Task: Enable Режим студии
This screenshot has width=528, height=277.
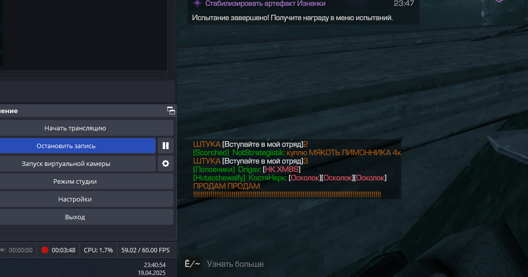Action: (75, 182)
